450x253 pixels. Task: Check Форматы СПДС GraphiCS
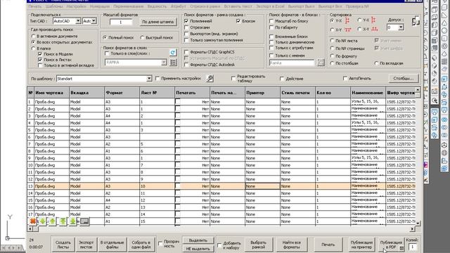(186, 52)
